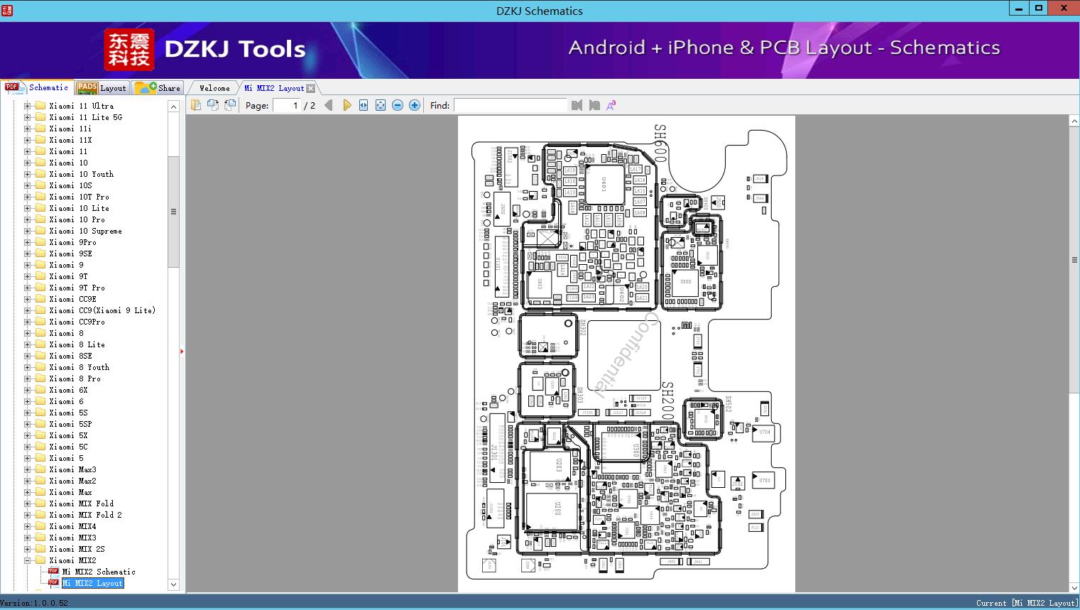The width and height of the screenshot is (1080, 610).
Task: Collapse the Xiaomi MIX2 node
Action: click(28, 560)
